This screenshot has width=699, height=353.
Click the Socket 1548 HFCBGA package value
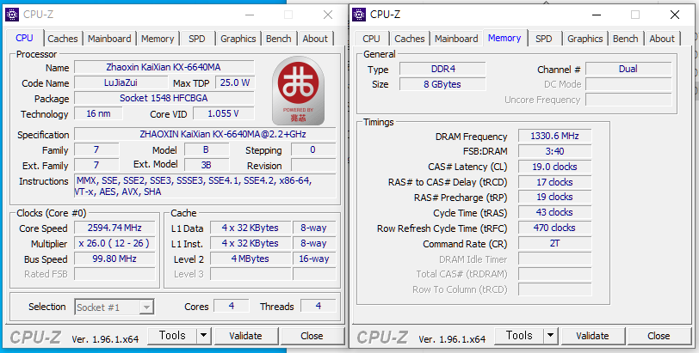[x=164, y=98]
